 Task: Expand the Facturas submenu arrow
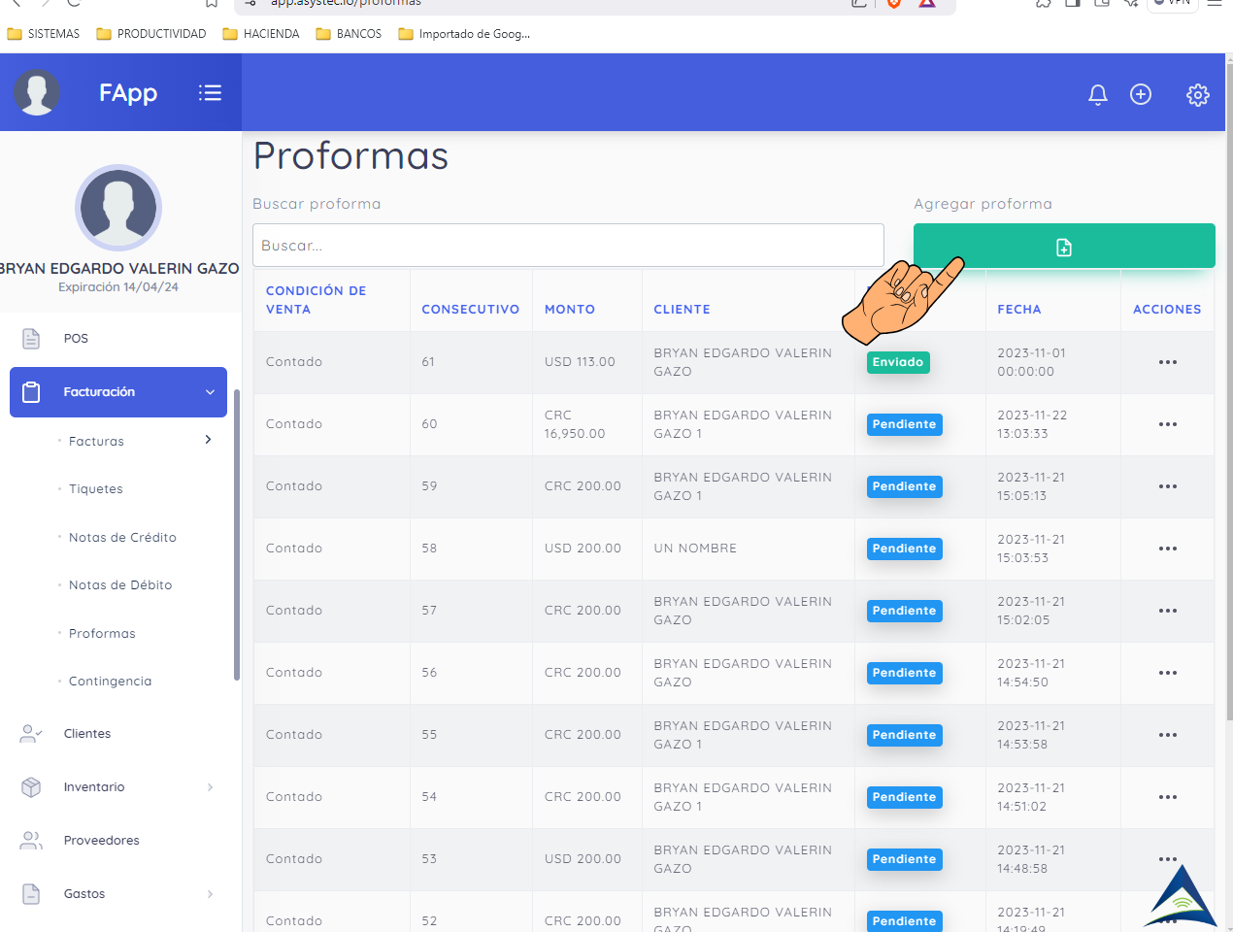208,441
